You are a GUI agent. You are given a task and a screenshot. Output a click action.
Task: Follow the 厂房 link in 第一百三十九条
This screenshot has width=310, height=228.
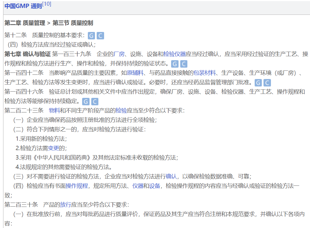tap(119, 54)
